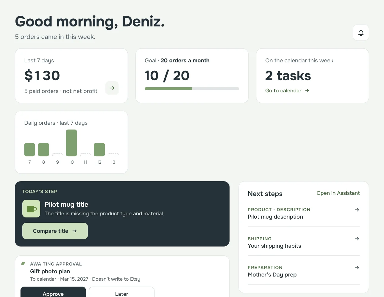Click the Compare title button
Screen dimensions: 384x297
(55, 231)
